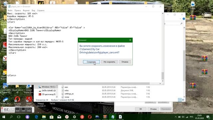The image size is (213, 120).
Task: Switch keyboard language РУС indicator
Action: pos(192,117)
